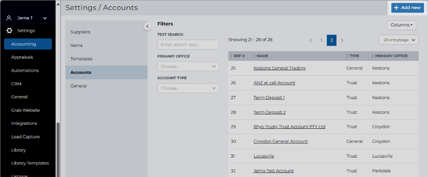The image size is (428, 177).
Task: Click ref number 32 cell
Action: (233, 171)
